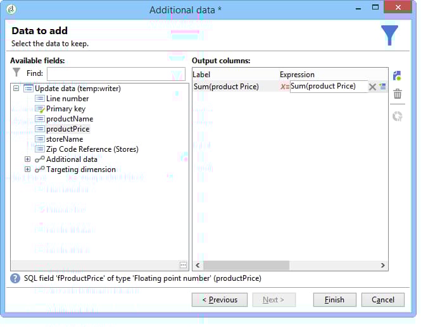Click the grayed refresh icon beside Output columns

click(398, 116)
